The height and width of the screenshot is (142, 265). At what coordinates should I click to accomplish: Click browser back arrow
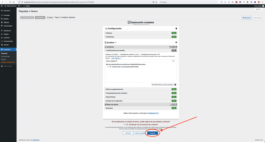point(2,2)
